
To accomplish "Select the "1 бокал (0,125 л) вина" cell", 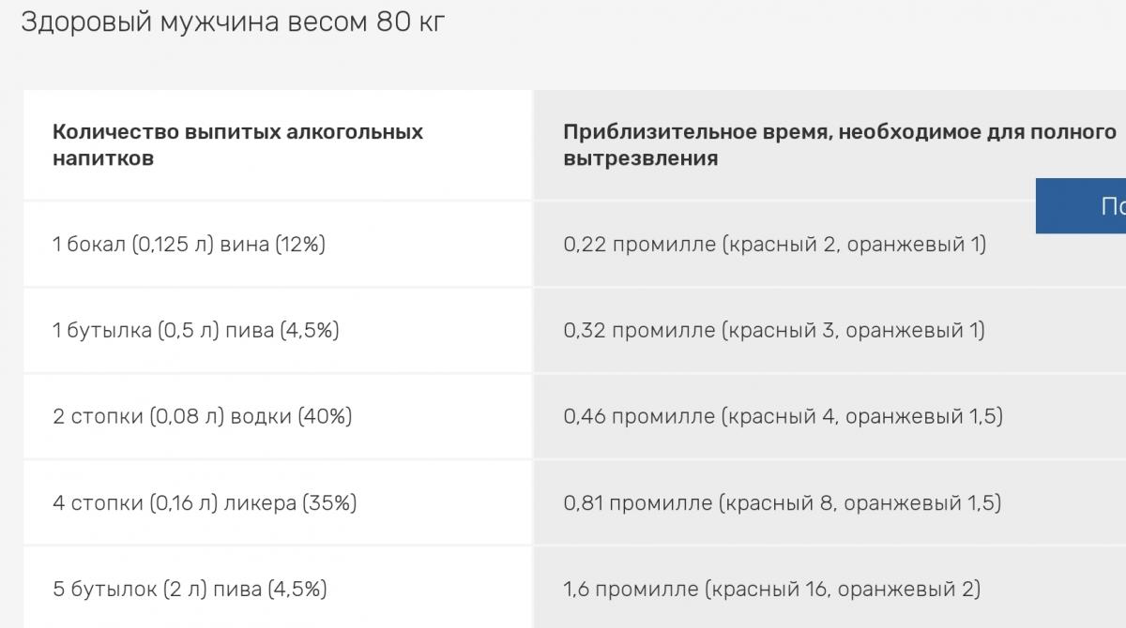I will click(x=189, y=245).
